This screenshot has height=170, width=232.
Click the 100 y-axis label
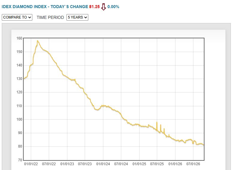[19, 119]
